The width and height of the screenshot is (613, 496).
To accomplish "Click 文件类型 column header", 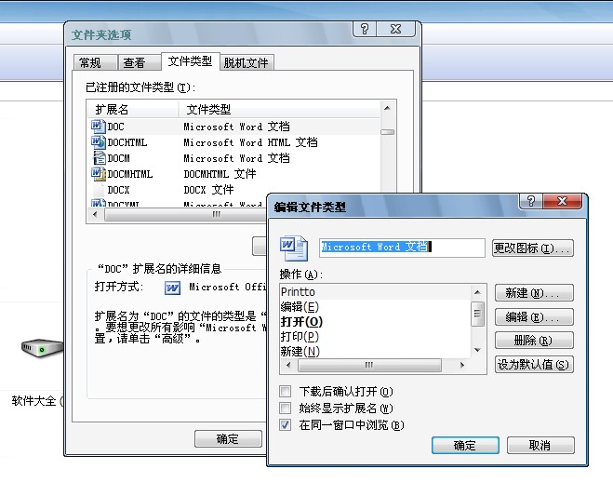I will (x=279, y=109).
